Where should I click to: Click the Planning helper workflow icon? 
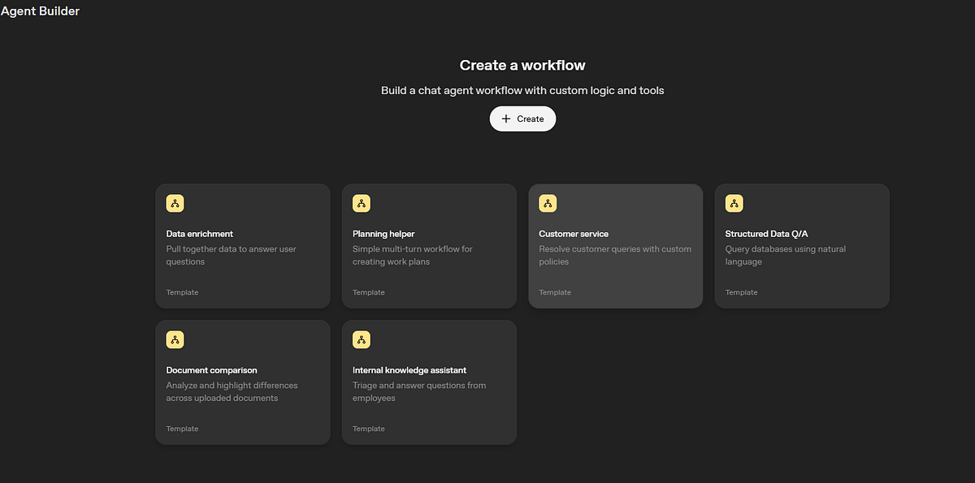tap(362, 204)
